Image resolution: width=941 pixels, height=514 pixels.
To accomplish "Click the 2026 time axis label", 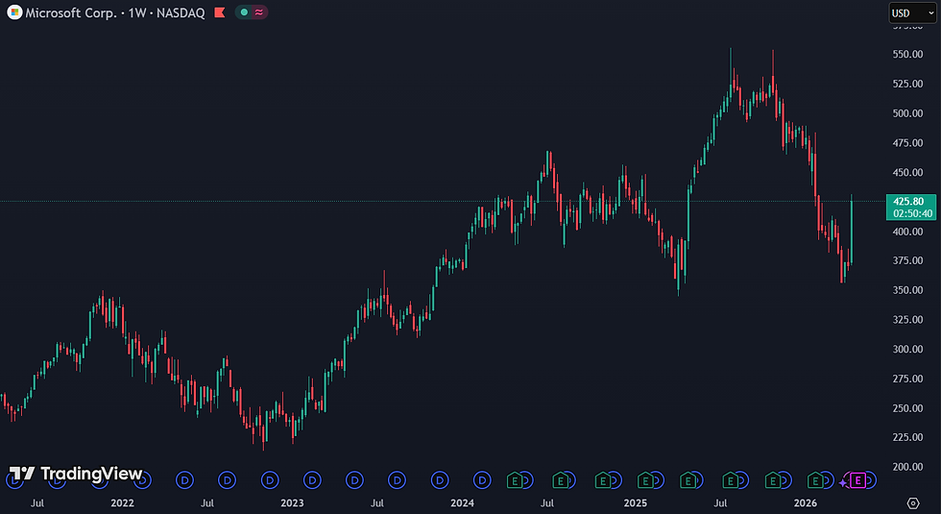I will (x=806, y=503).
